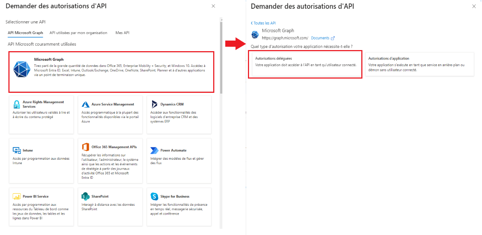Click the Power BI Service chart icon
Image resolution: width=482 pixels, height=235 pixels.
17,196
